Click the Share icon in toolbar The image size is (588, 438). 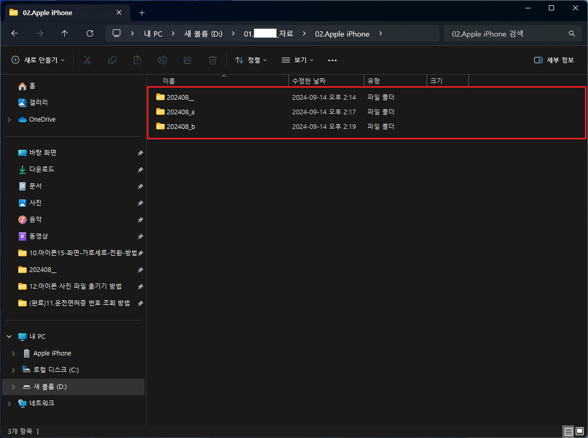tap(188, 60)
